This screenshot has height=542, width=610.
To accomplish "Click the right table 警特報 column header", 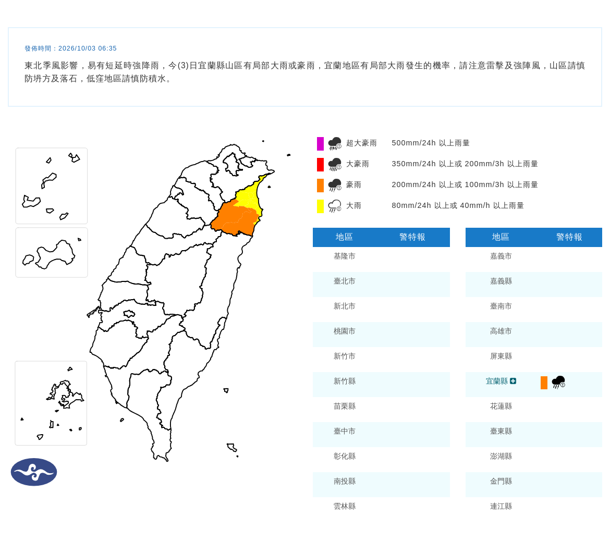I will click(569, 237).
